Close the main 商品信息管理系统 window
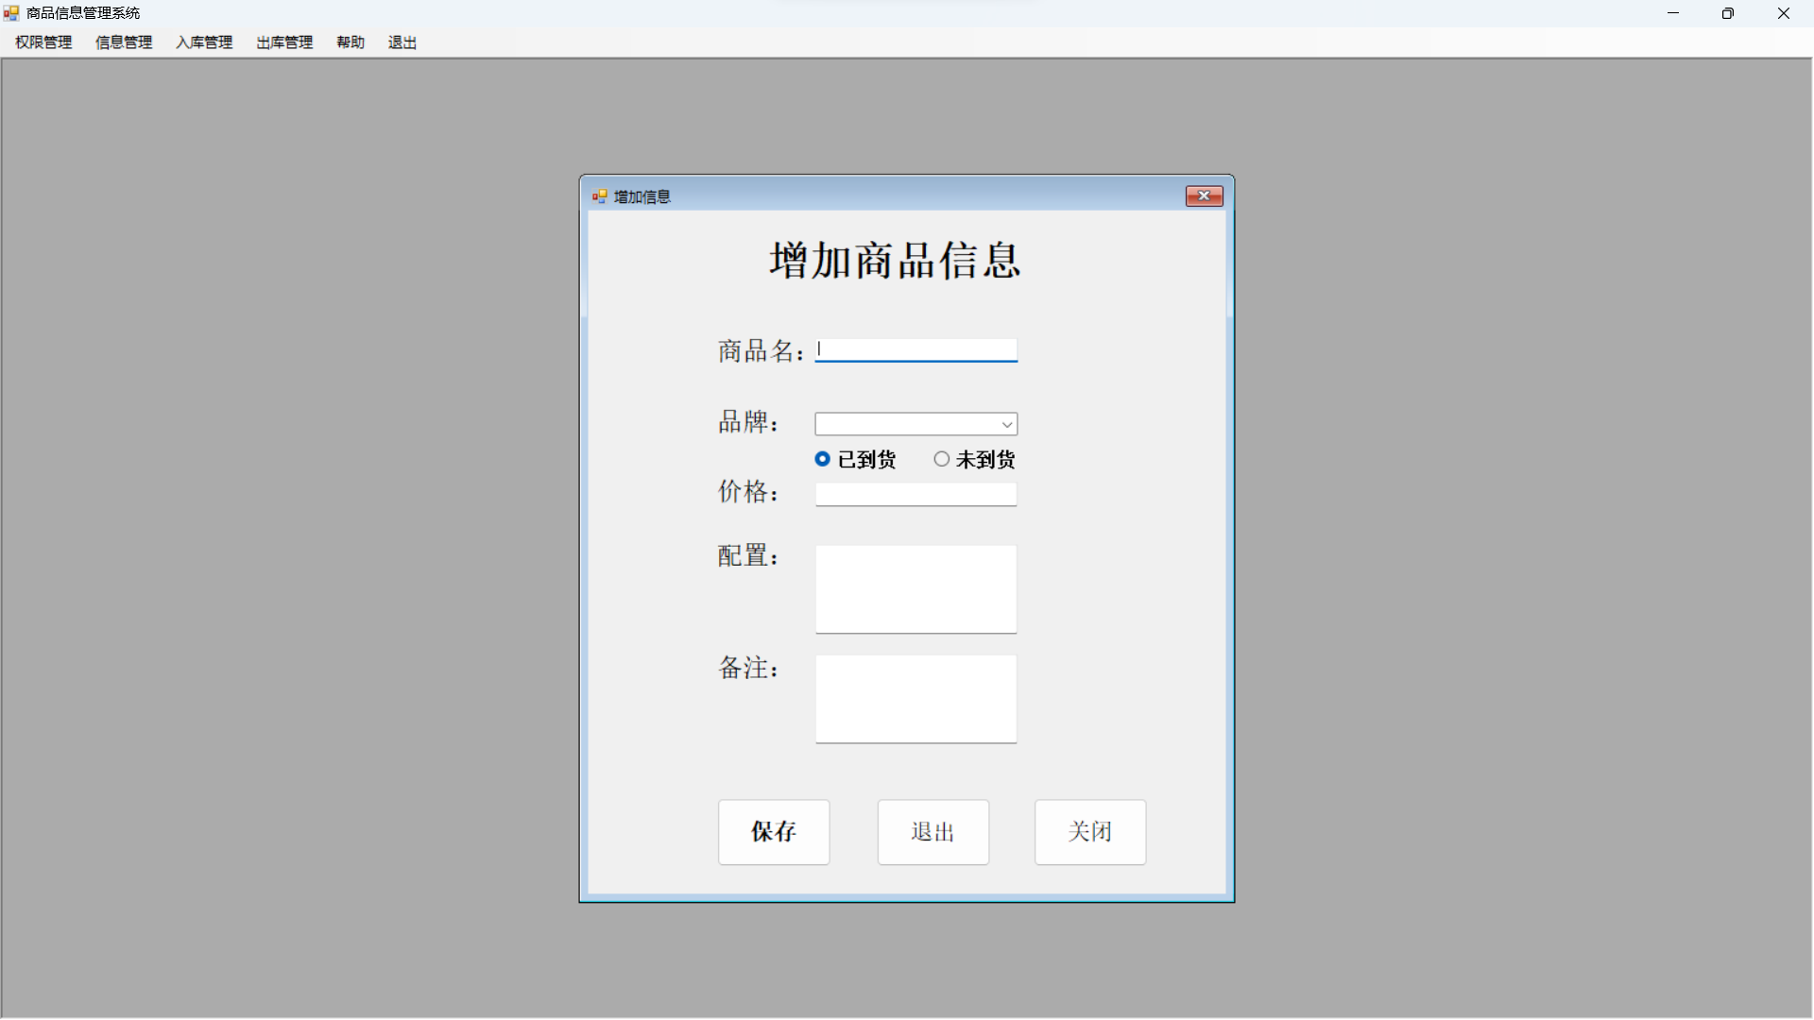The width and height of the screenshot is (1814, 1020). (x=1784, y=13)
